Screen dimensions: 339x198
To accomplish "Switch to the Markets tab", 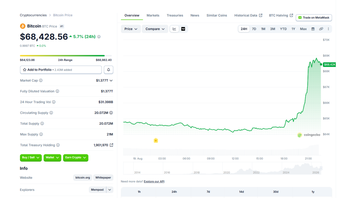I will (153, 15).
